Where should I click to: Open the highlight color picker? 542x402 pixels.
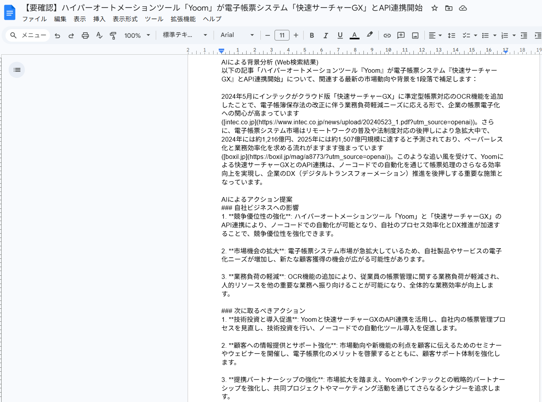(x=369, y=35)
